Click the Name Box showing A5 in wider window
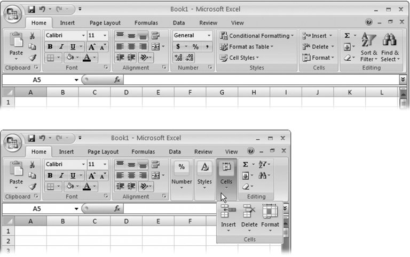This screenshot has height=257, width=410. (x=37, y=79)
